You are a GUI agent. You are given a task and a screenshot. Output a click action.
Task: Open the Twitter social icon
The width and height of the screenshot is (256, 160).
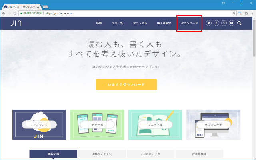point(209,23)
